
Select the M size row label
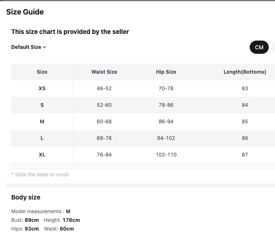coord(42,121)
